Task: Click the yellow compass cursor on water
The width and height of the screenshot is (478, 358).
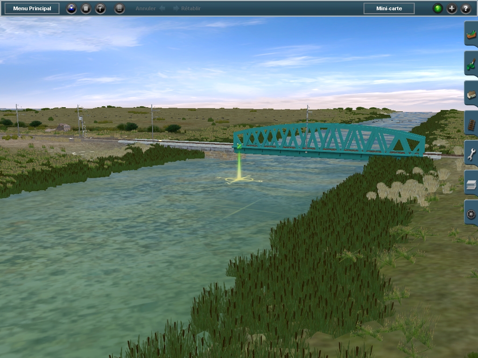Action: click(239, 179)
